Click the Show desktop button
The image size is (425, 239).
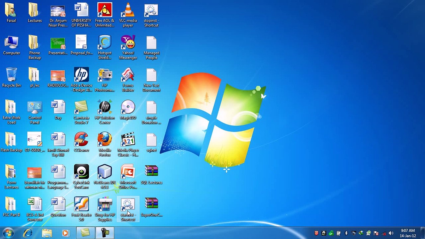[x=423, y=233]
